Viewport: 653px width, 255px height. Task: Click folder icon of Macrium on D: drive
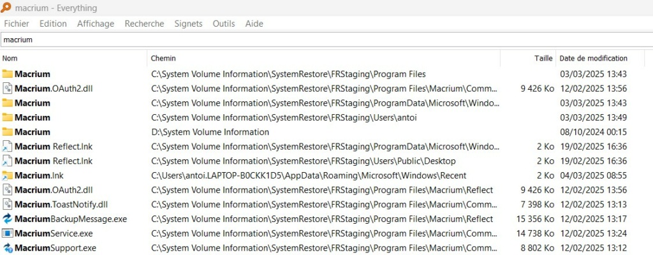click(x=8, y=132)
